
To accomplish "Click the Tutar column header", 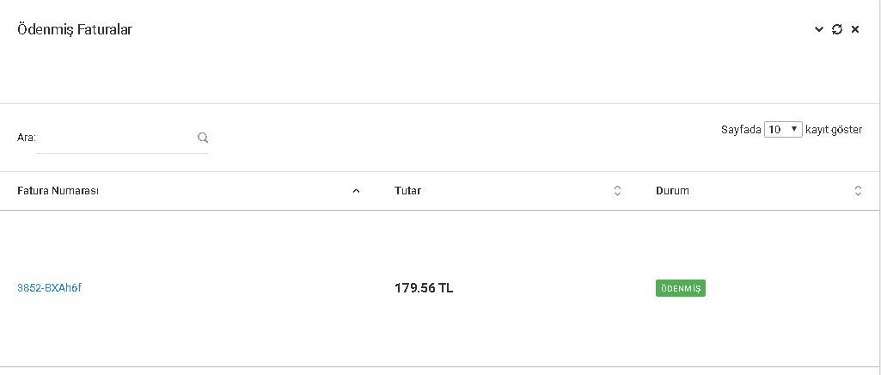I will [x=407, y=191].
